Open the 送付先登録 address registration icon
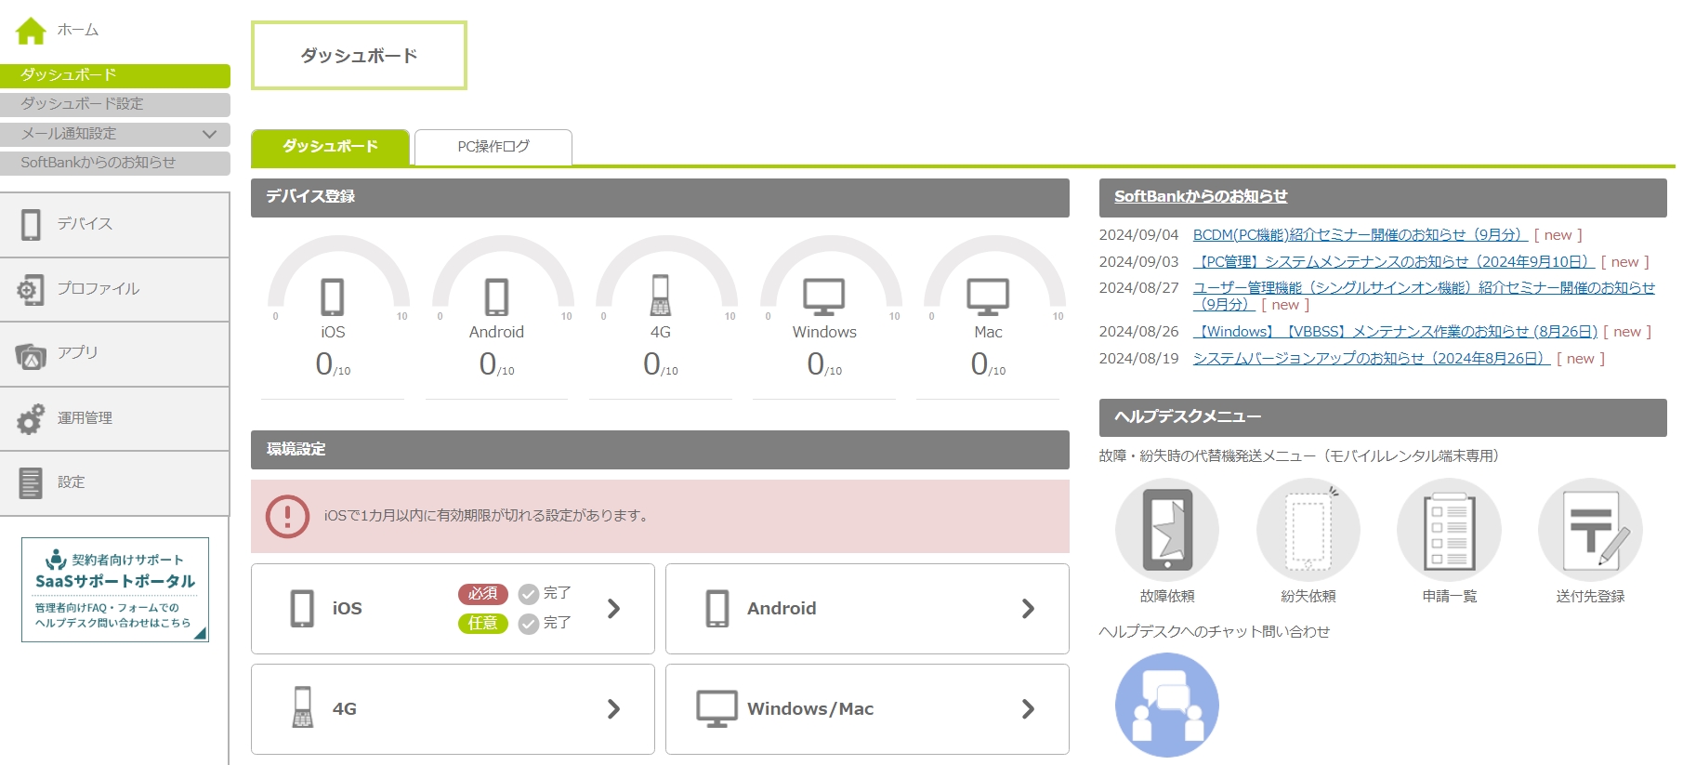The width and height of the screenshot is (1696, 765). coord(1590,530)
